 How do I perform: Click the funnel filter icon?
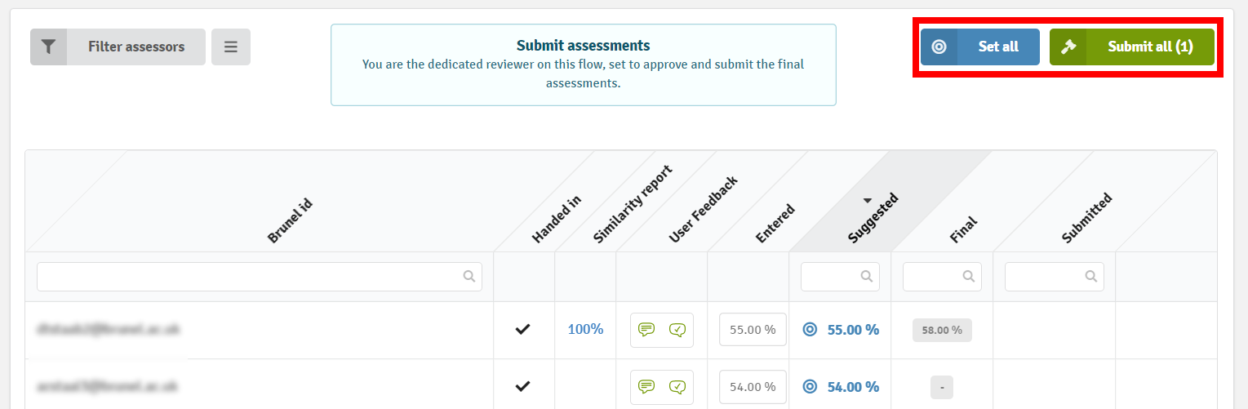(x=48, y=47)
